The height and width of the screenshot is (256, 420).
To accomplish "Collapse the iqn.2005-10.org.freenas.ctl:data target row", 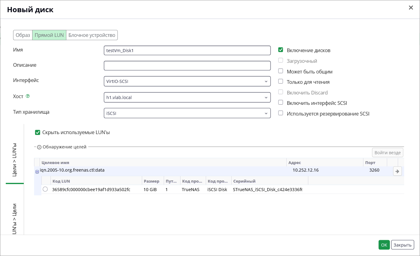I will [x=37, y=172].
